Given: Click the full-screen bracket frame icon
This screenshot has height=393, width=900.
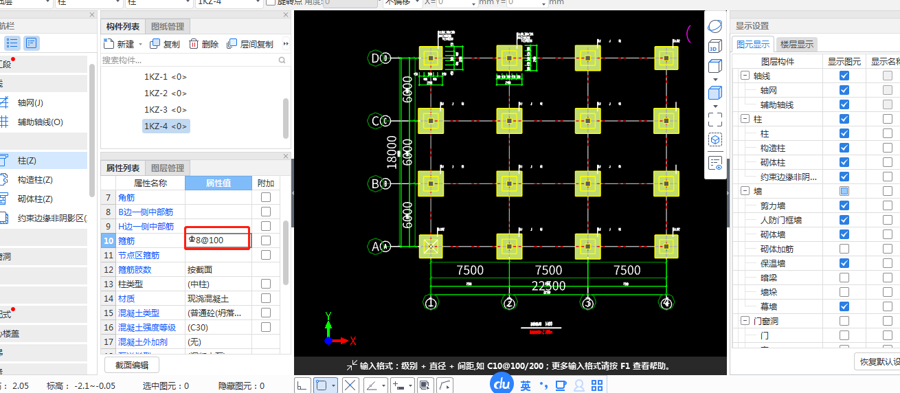Looking at the screenshot, I should [715, 119].
